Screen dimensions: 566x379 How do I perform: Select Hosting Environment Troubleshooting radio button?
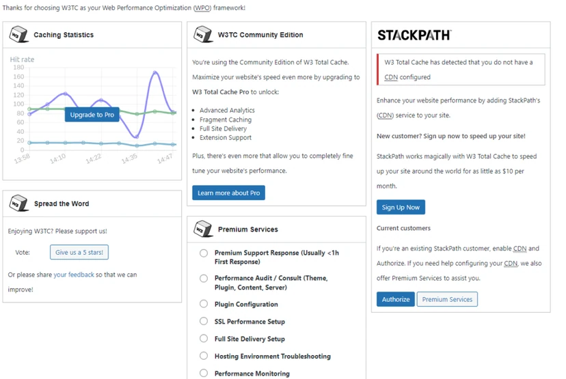[x=204, y=356]
